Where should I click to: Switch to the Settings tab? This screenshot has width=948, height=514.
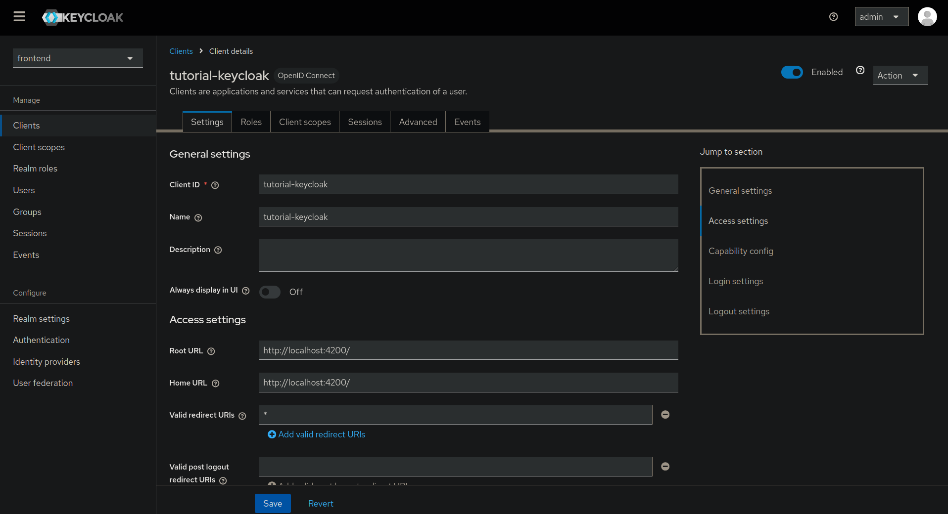coord(207,122)
